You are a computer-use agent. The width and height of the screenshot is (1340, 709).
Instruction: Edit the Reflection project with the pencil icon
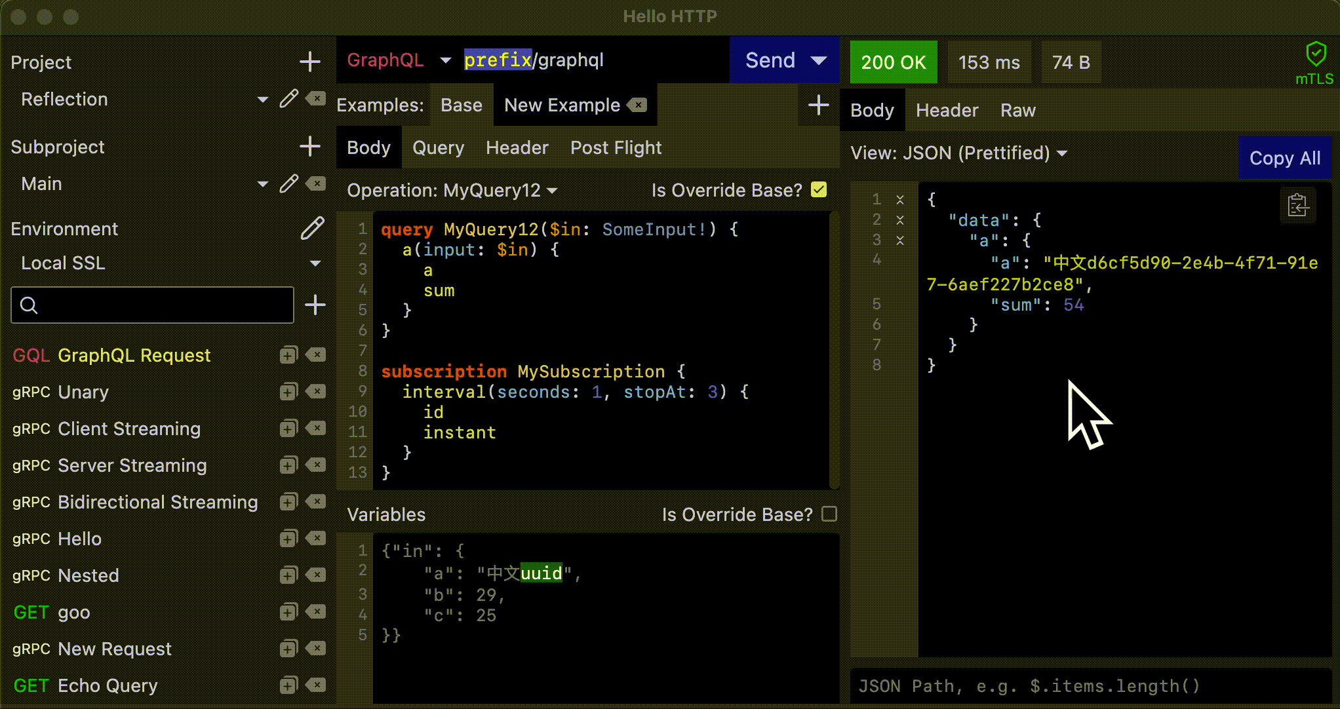(288, 99)
